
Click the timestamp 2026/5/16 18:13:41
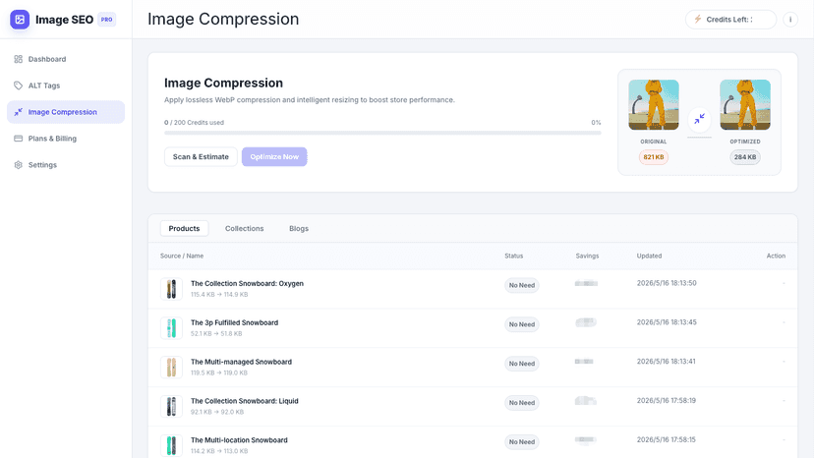(667, 362)
